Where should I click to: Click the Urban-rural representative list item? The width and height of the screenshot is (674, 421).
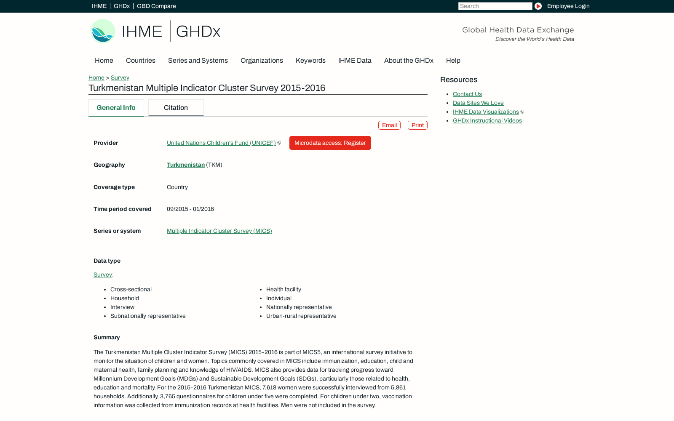coord(301,316)
